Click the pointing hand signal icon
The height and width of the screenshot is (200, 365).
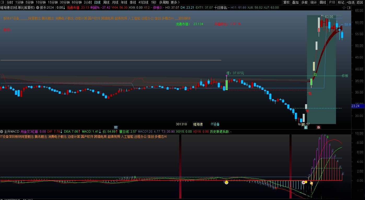click(x=311, y=183)
